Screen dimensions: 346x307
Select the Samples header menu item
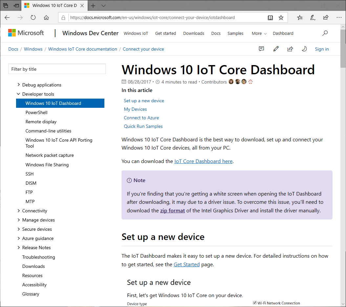click(235, 33)
